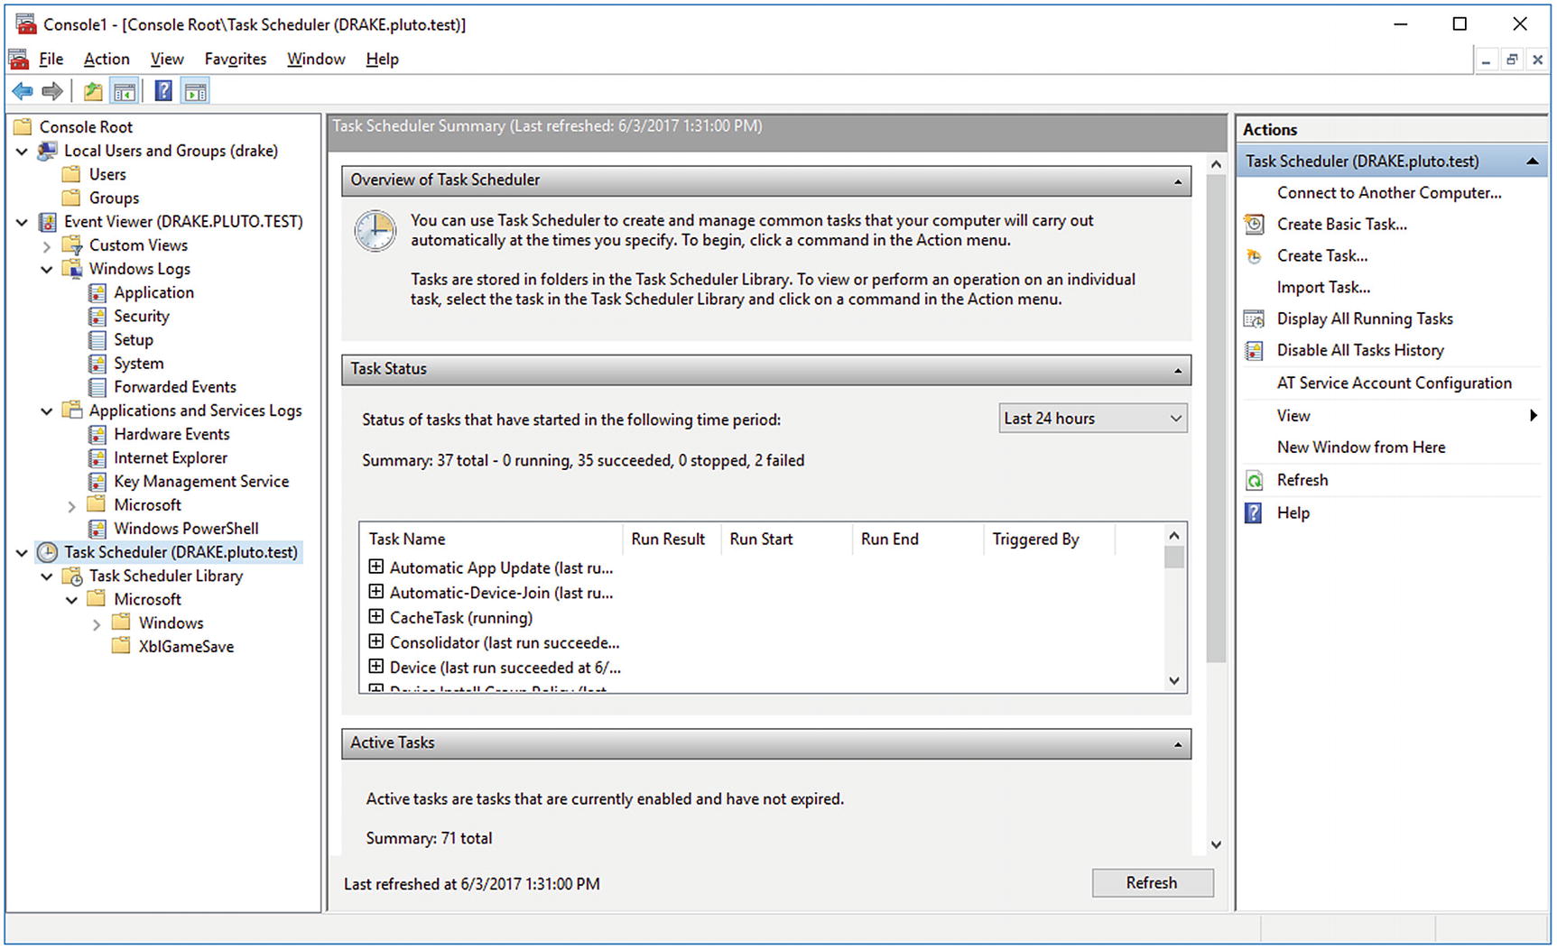Click the Display All Running Tasks icon
The height and width of the screenshot is (950, 1557).
(1254, 318)
